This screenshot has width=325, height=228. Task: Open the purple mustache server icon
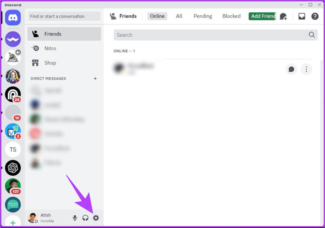[13, 39]
